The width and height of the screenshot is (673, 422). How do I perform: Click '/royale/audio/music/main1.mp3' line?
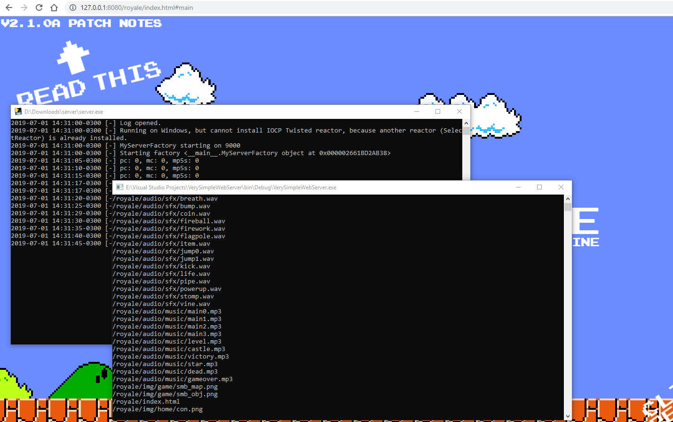tap(167, 319)
